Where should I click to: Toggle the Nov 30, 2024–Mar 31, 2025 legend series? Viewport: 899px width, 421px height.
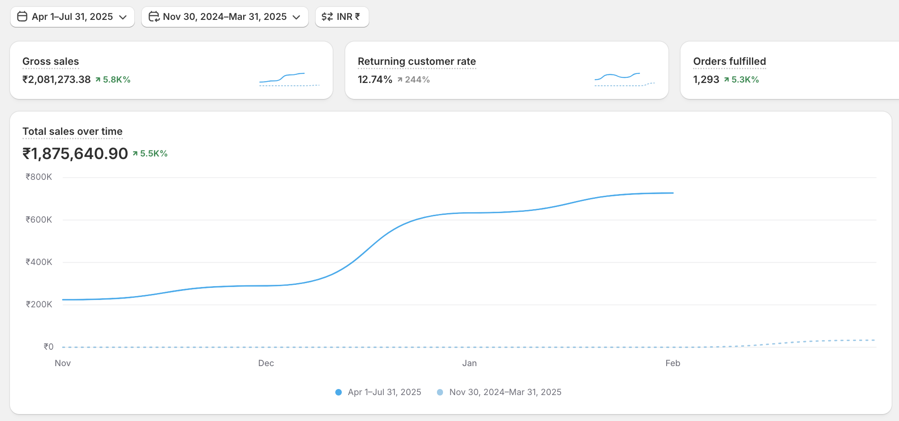pyautogui.click(x=505, y=392)
